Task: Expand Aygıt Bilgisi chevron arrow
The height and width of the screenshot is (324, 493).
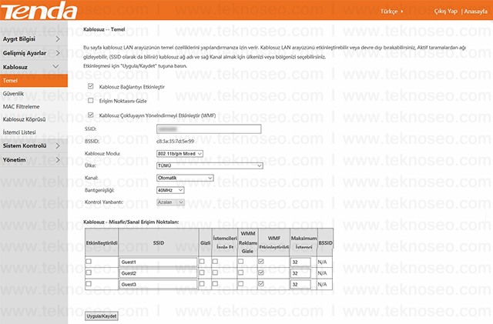Action: [58, 39]
